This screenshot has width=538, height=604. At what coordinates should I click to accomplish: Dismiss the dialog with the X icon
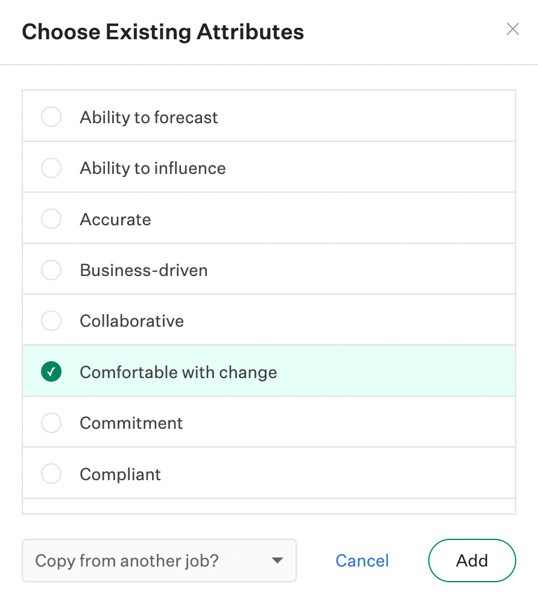click(512, 29)
